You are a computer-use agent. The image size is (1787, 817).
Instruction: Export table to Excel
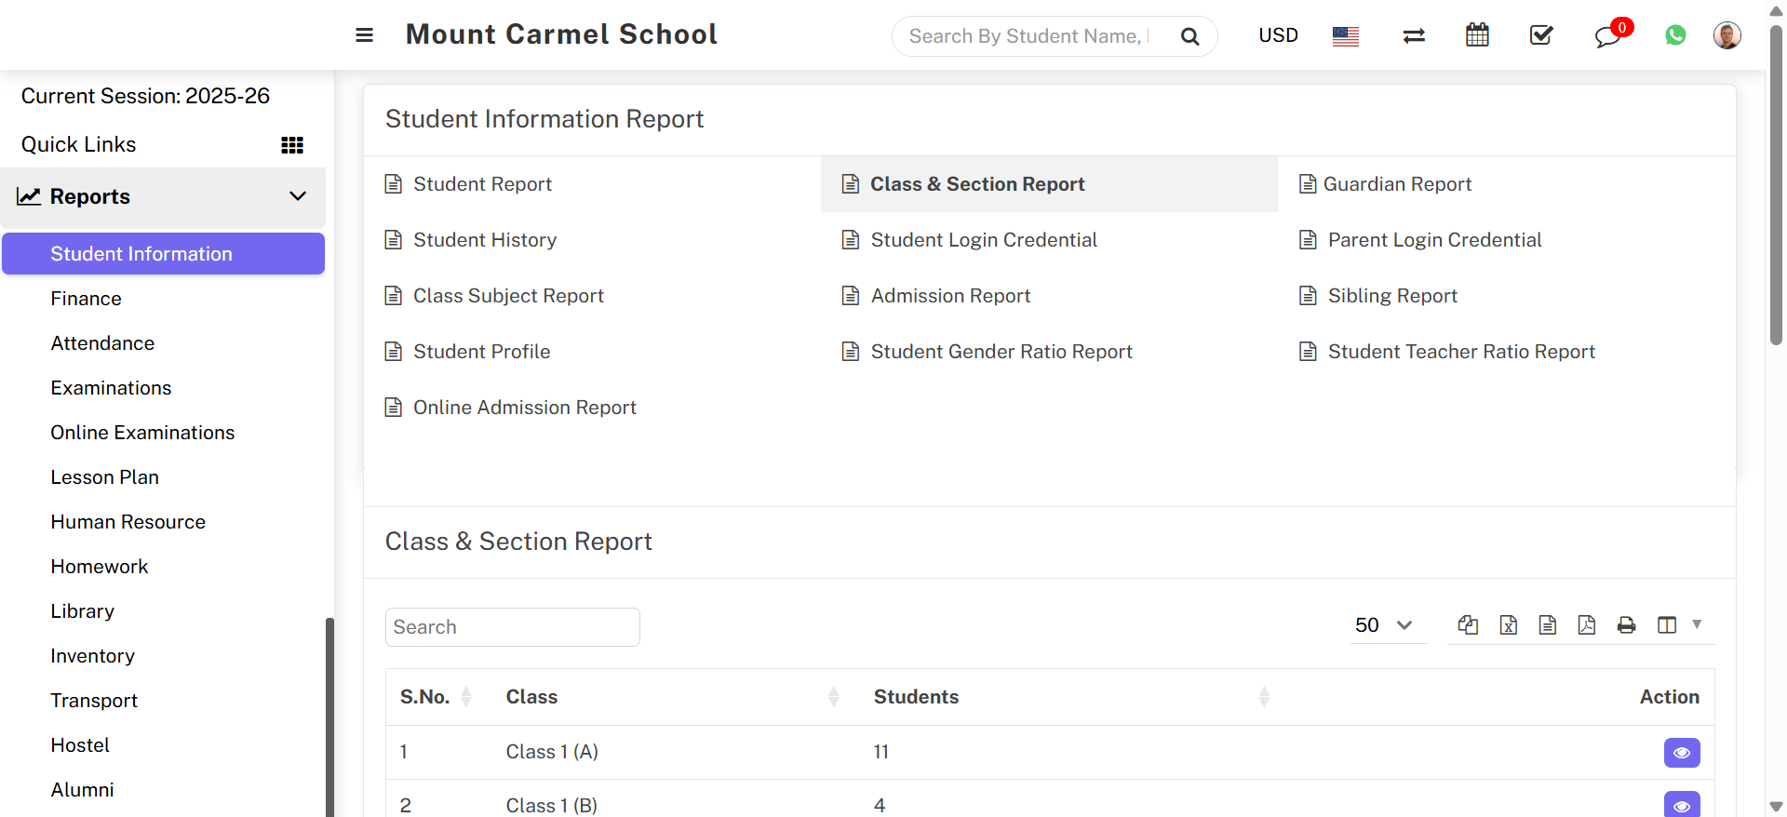(x=1509, y=625)
